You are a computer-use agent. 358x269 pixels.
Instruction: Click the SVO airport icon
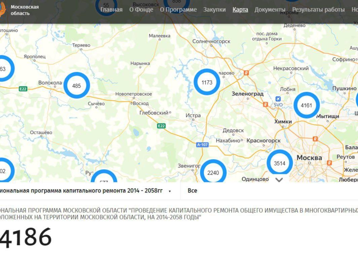click(x=278, y=99)
